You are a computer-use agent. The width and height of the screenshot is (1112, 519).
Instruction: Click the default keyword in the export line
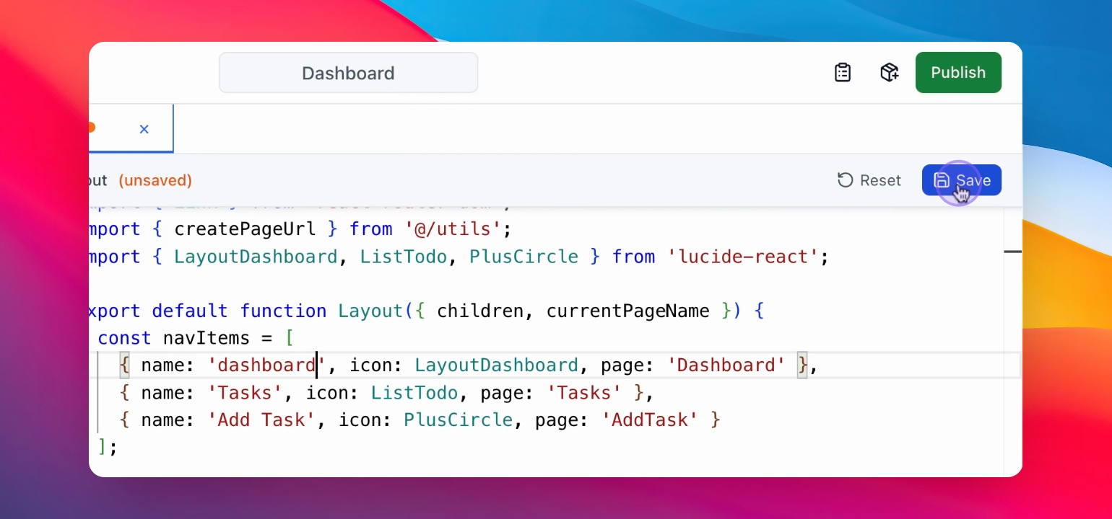[190, 311]
